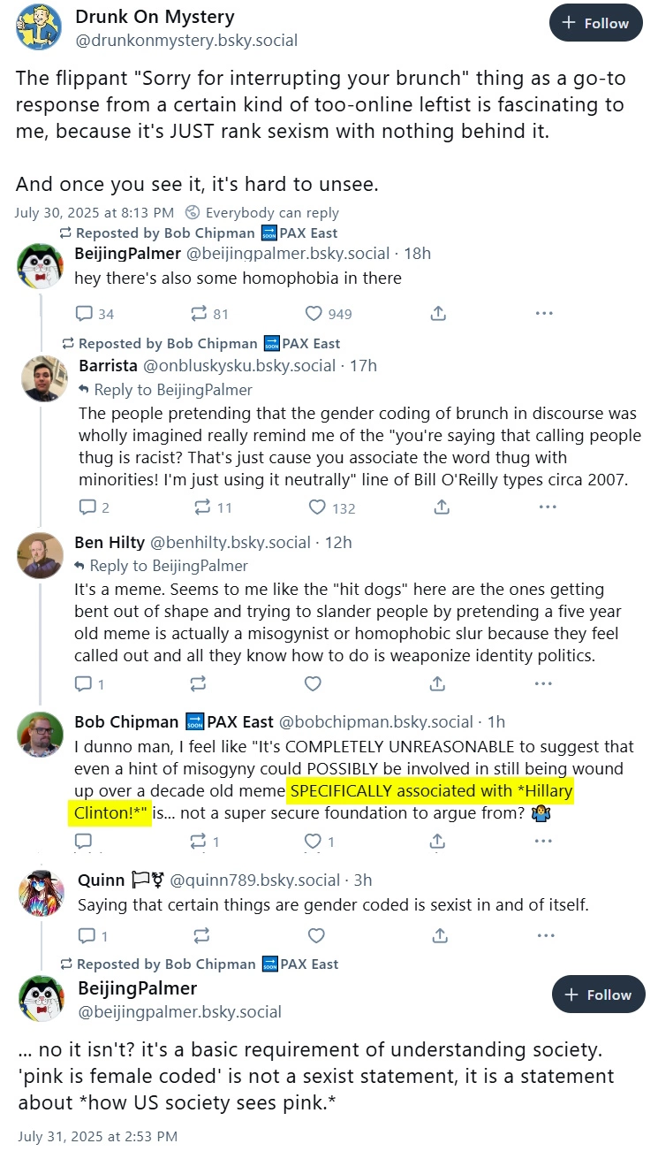Click 'Everybody can reply' setting
Viewport: 658px width, 1151px height.
tap(262, 213)
